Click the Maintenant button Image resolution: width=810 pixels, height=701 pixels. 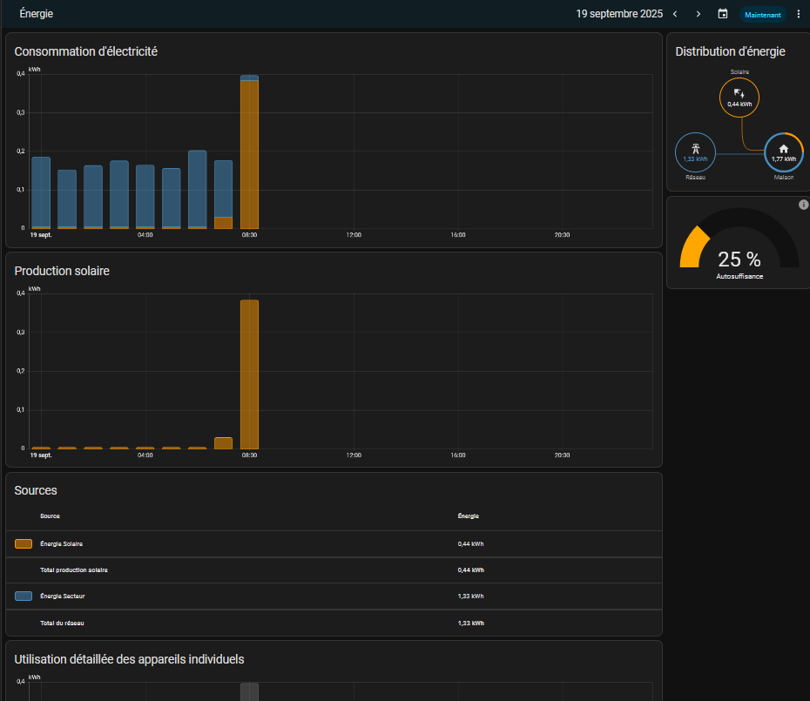click(762, 15)
